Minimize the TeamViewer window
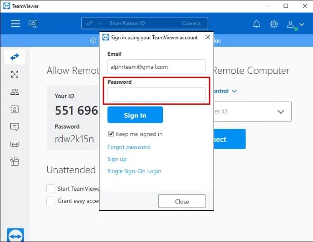The image size is (313, 242). tap(267, 6)
